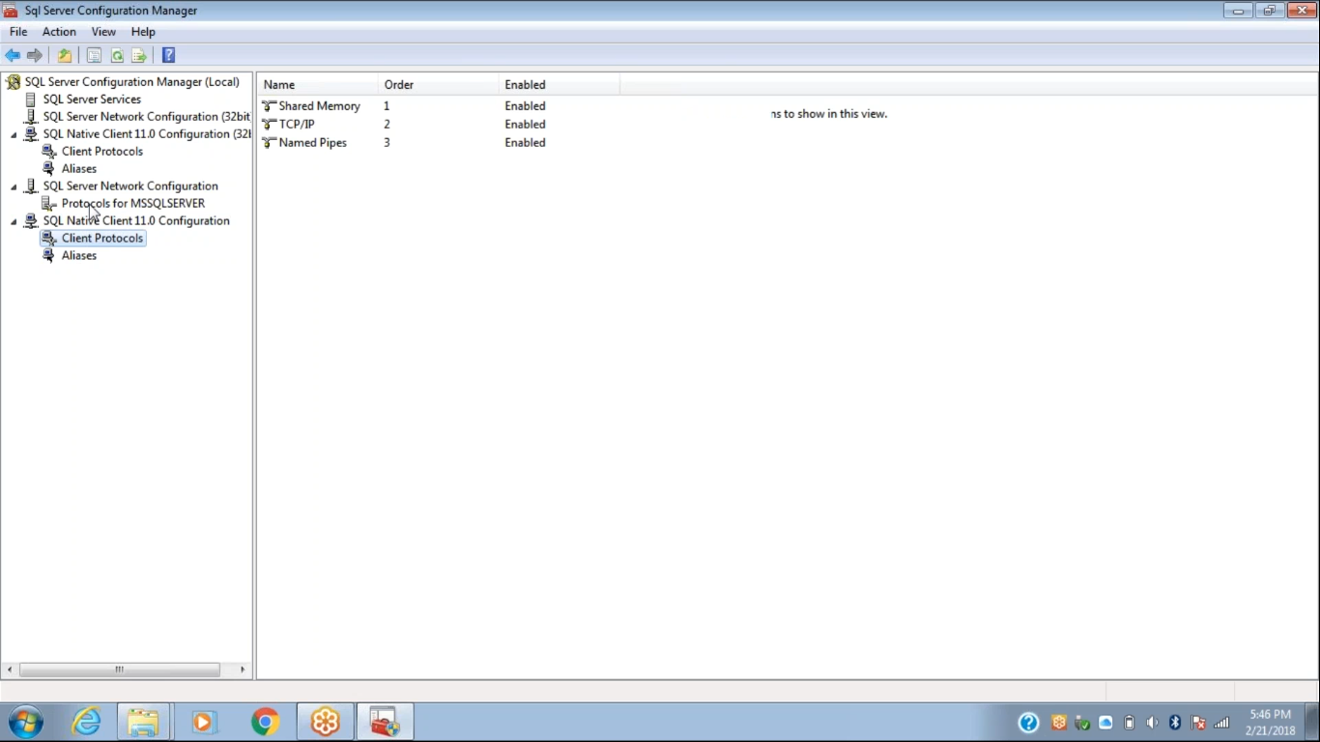Select Client Protocols under the 32bit Native Client node
Image resolution: width=1320 pixels, height=742 pixels.
point(102,152)
